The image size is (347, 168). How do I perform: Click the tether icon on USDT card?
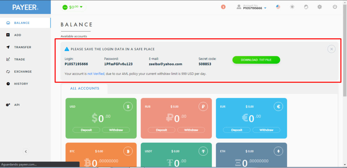click(x=203, y=151)
